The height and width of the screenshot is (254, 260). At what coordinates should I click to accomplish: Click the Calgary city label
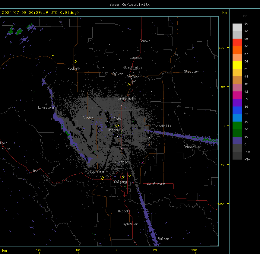120,182
